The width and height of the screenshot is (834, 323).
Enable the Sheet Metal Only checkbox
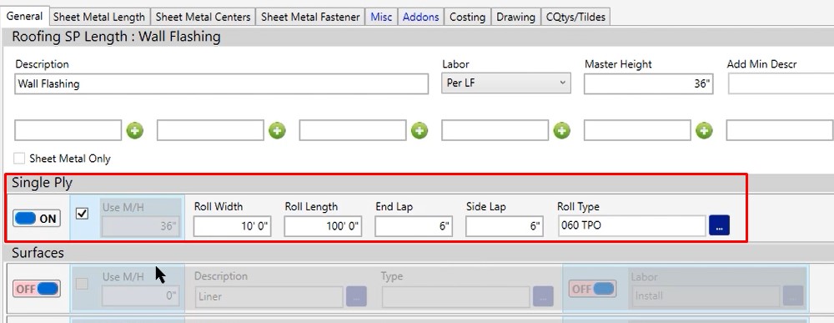pos(20,158)
